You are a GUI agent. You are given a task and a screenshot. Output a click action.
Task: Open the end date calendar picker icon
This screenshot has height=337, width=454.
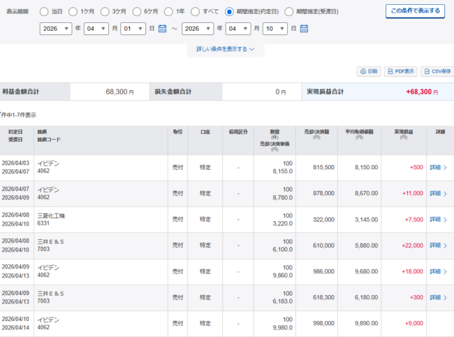(304, 29)
